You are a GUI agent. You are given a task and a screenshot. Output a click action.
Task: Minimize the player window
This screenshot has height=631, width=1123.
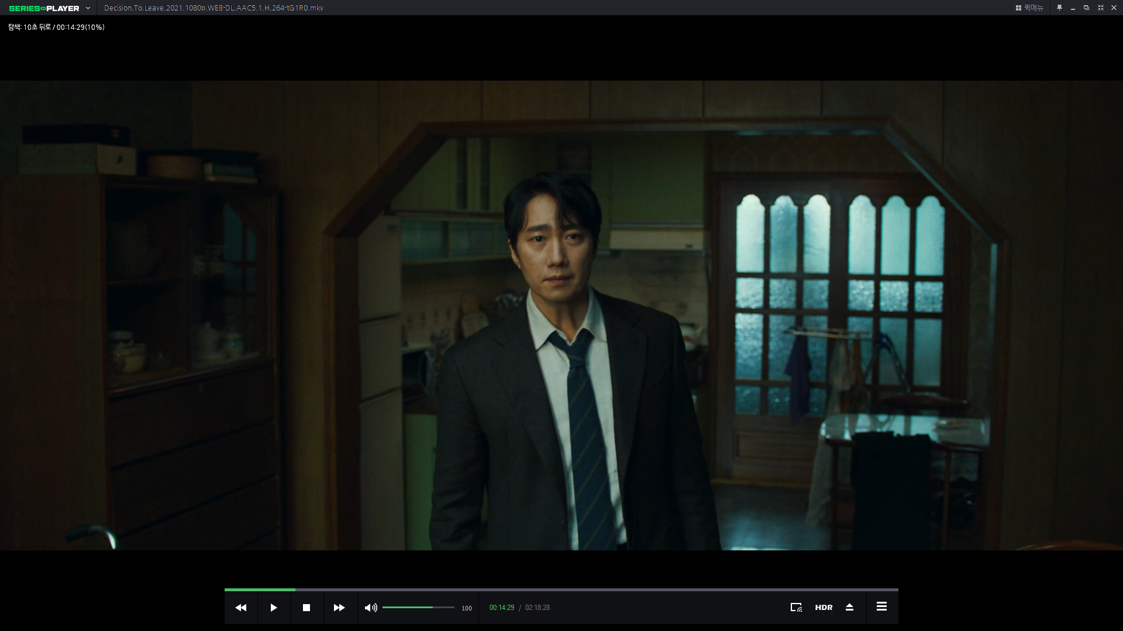pyautogui.click(x=1073, y=8)
